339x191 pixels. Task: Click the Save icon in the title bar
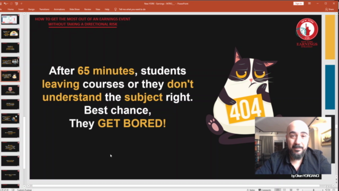(1, 4)
